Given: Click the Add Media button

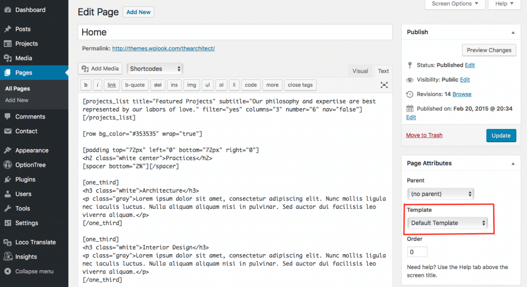Looking at the screenshot, I should pos(100,68).
